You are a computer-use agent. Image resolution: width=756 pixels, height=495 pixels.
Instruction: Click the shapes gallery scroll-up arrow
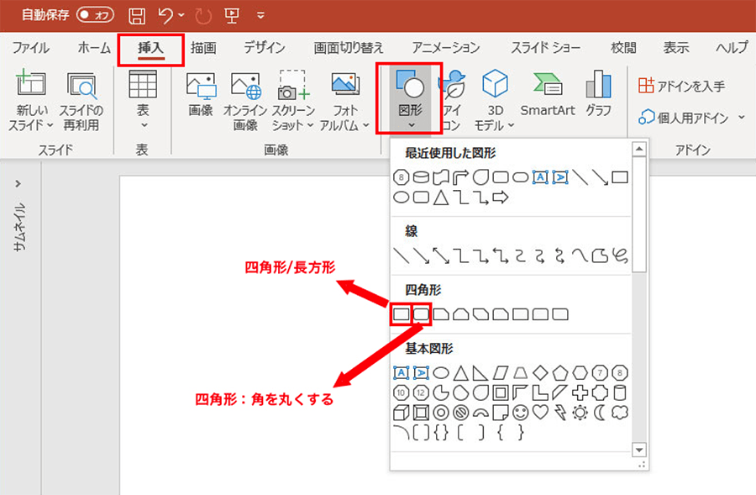639,149
